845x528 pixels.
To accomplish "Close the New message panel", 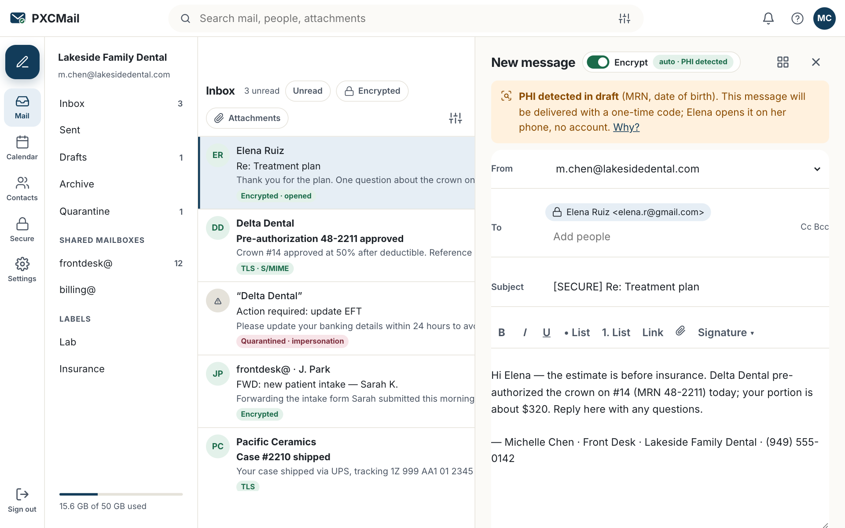I will pos(816,62).
